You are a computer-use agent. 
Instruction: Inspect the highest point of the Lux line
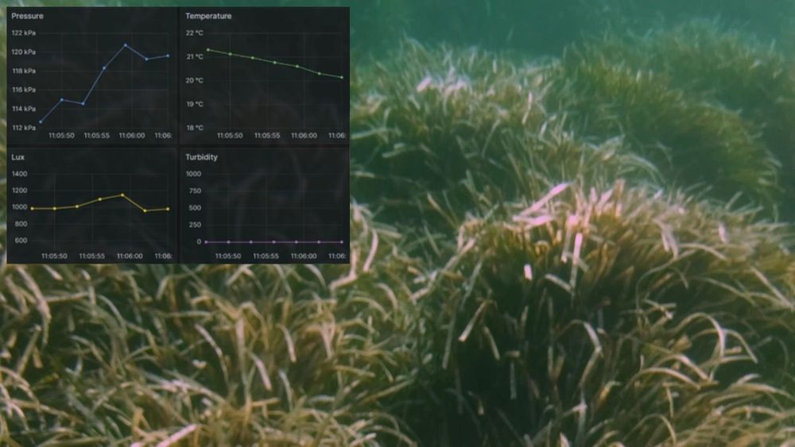(x=122, y=195)
